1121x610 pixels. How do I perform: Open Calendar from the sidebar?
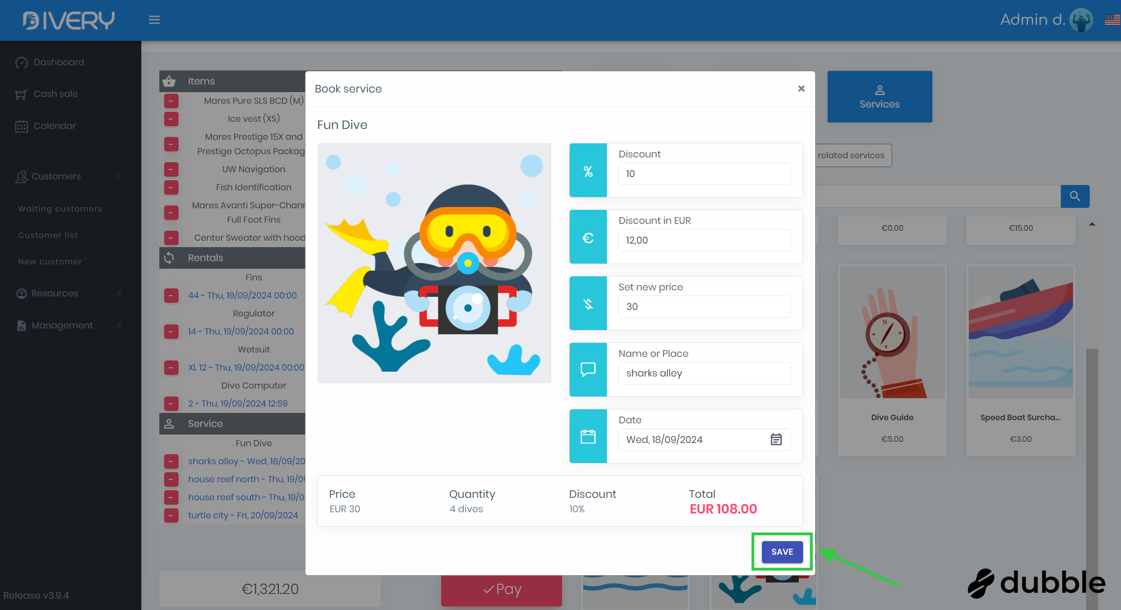point(54,126)
